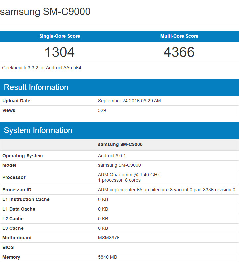Click the Views count 529

[102, 110]
